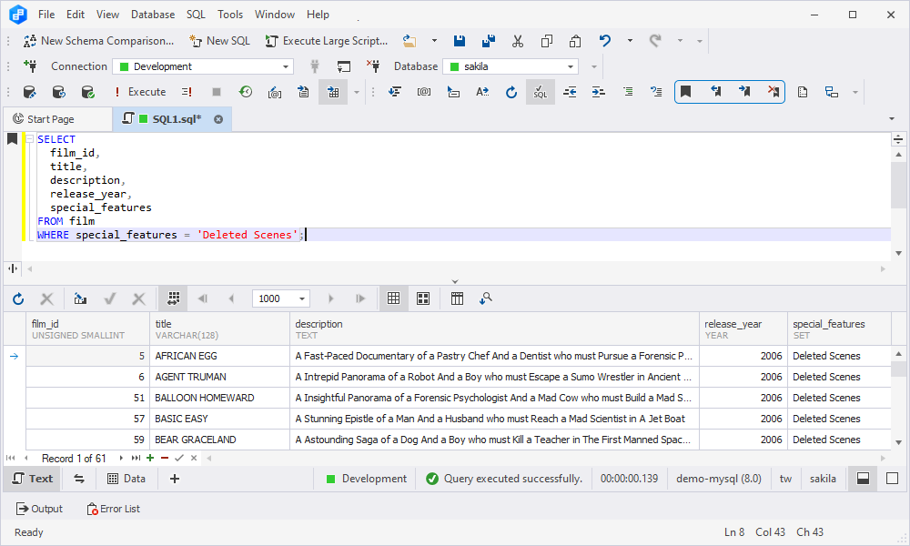Screen dimensions: 910x546
Task: Open the Connection dropdown showing Development
Action: [x=203, y=66]
